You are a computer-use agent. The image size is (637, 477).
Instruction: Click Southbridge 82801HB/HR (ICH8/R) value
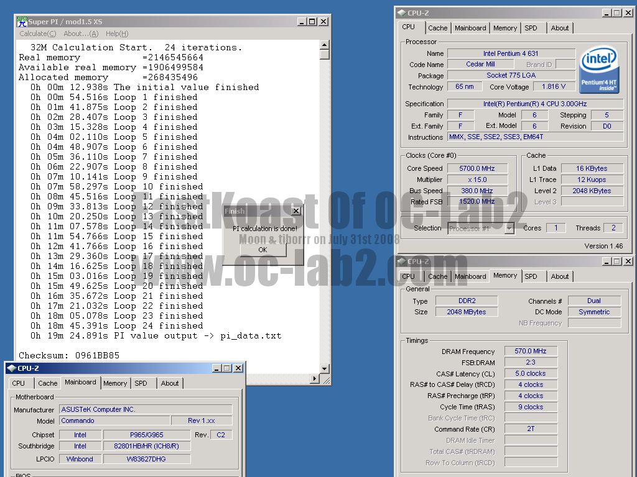click(x=147, y=446)
